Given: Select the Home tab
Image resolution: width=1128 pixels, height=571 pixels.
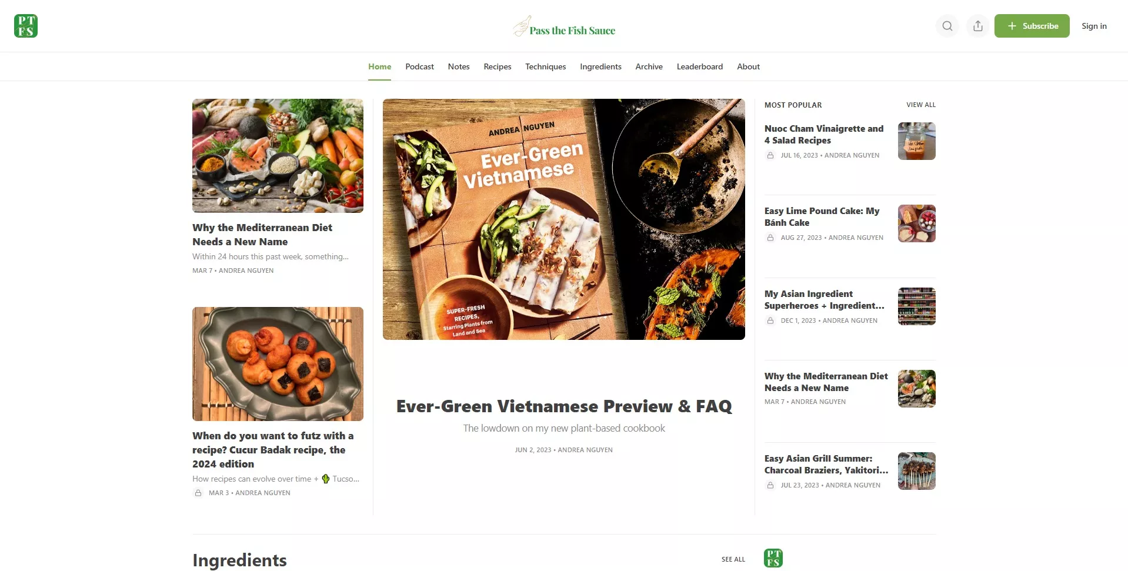Looking at the screenshot, I should point(380,66).
